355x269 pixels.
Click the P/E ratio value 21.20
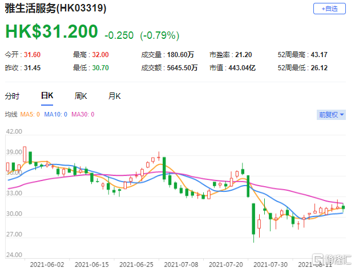coord(243,55)
